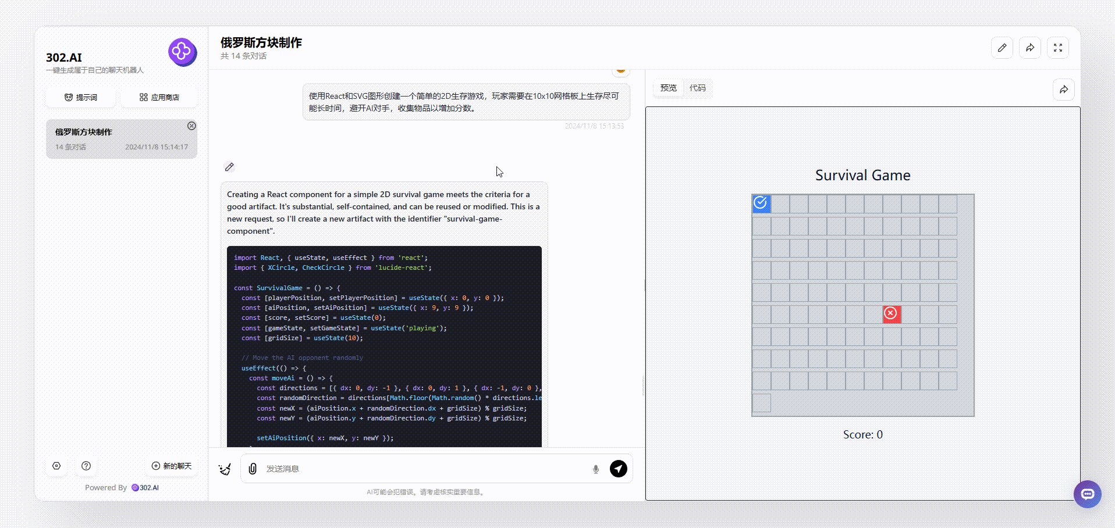The image size is (1115, 528).
Task: Click the code block in AI reply
Action: pos(384,347)
